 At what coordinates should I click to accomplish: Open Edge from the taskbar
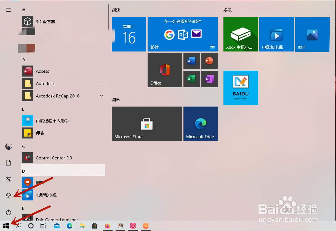(x=70, y=226)
